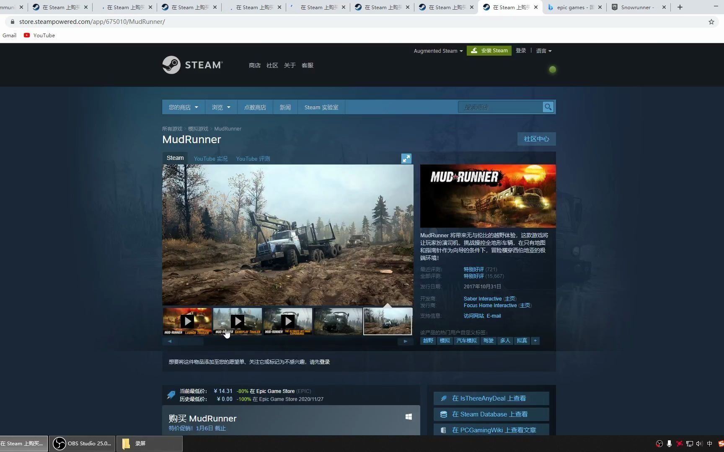Open the 语言 language dropdown
This screenshot has width=724, height=452.
pos(543,51)
